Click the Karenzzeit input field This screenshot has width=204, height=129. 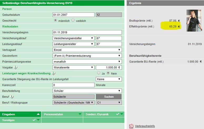pyautogui.click(x=73, y=85)
